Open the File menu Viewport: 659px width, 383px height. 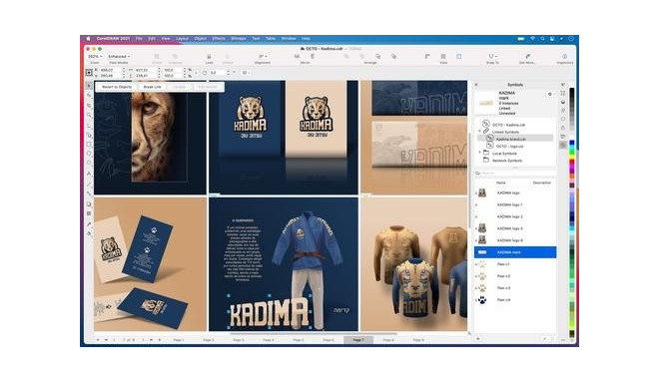(x=139, y=39)
